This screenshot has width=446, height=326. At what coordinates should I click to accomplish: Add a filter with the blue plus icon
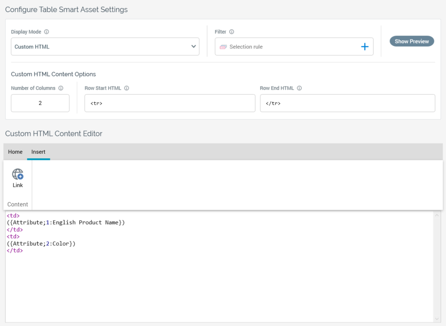click(364, 47)
